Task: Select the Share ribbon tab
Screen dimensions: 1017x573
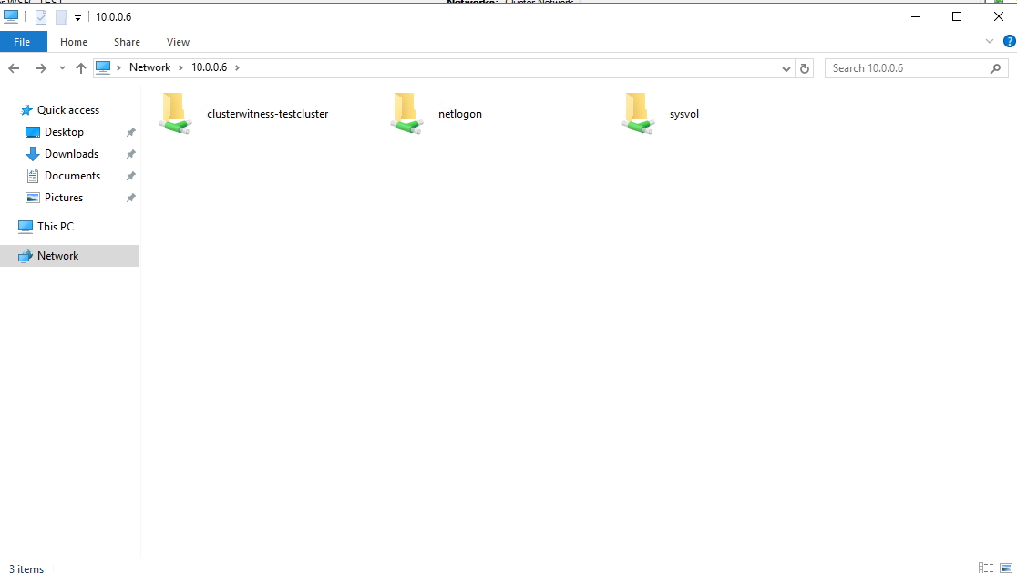Action: tap(127, 42)
